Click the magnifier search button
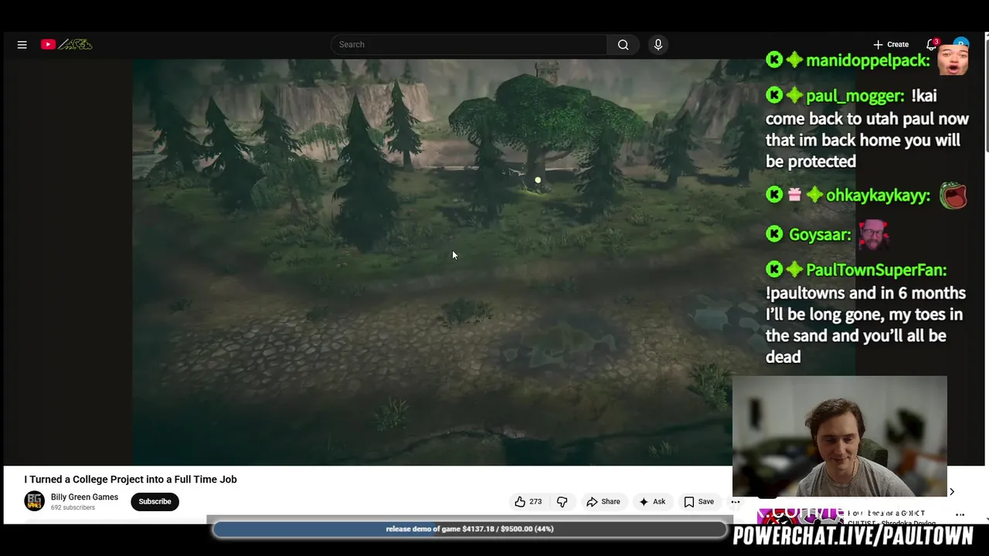This screenshot has height=556, width=989. (x=623, y=45)
